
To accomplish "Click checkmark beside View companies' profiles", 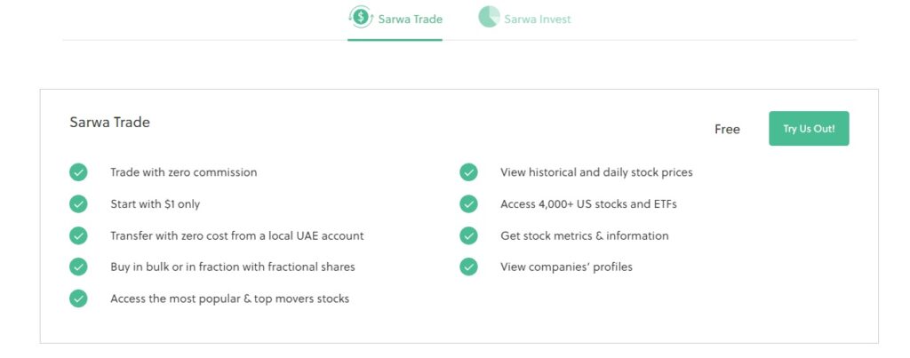I will point(468,267).
